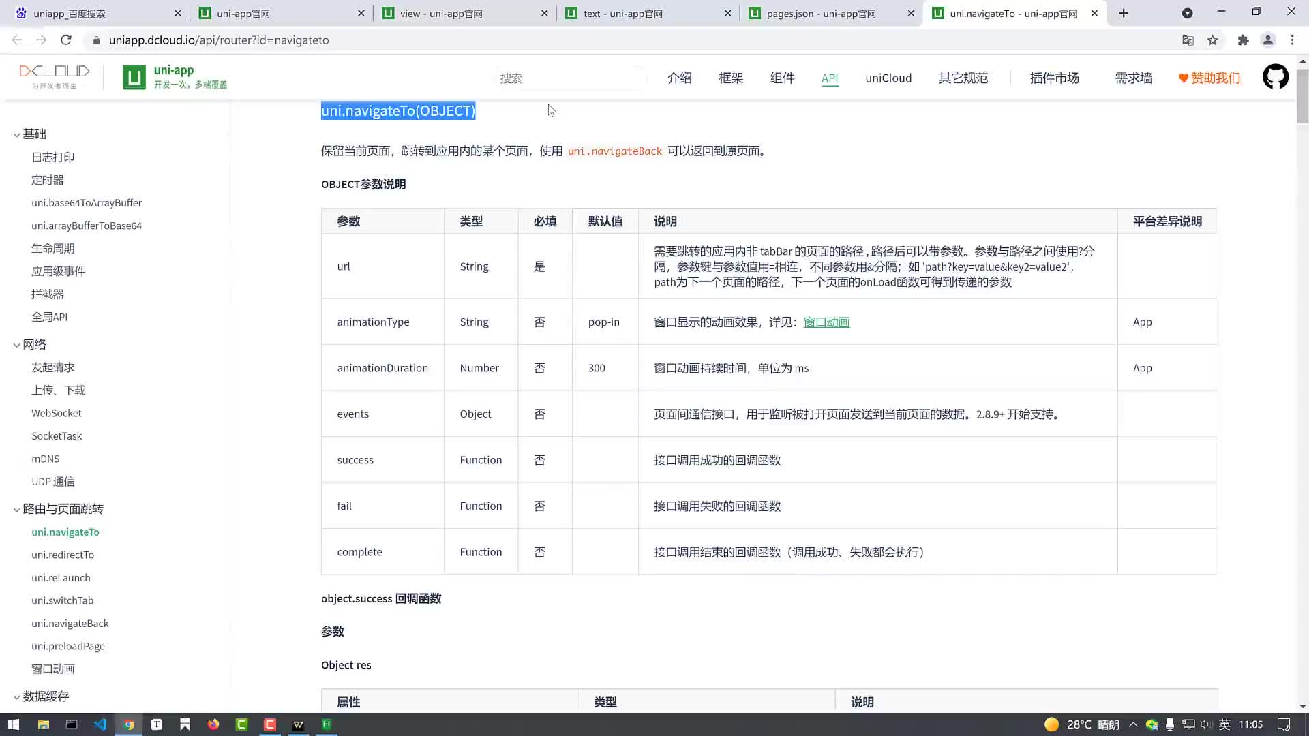This screenshot has width=1309, height=736.
Task: Open the GitHub icon in the header
Action: tap(1275, 77)
